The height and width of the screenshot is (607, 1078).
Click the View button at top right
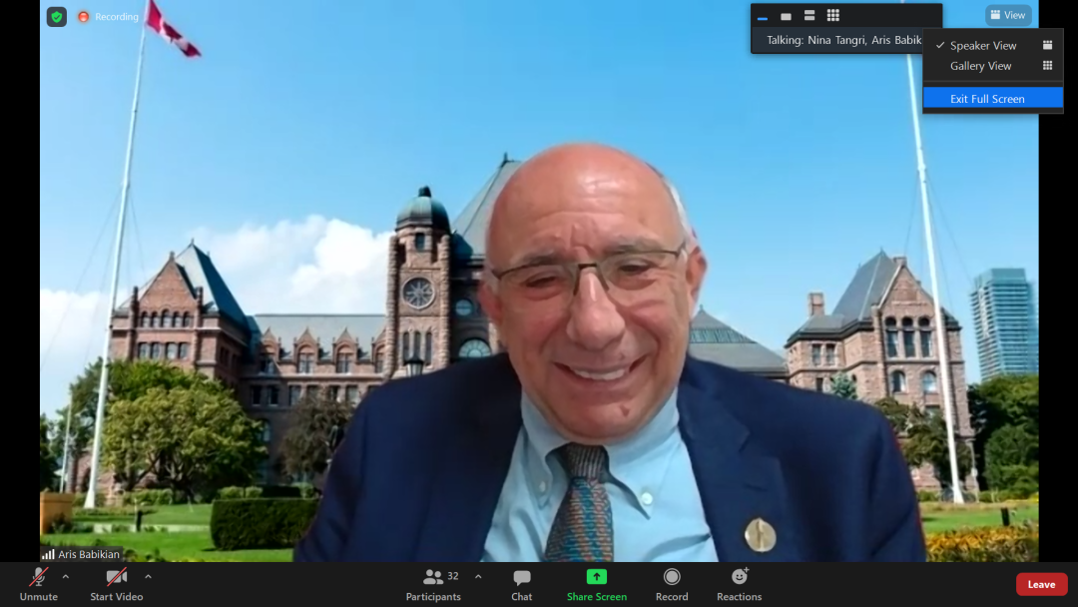click(1008, 15)
